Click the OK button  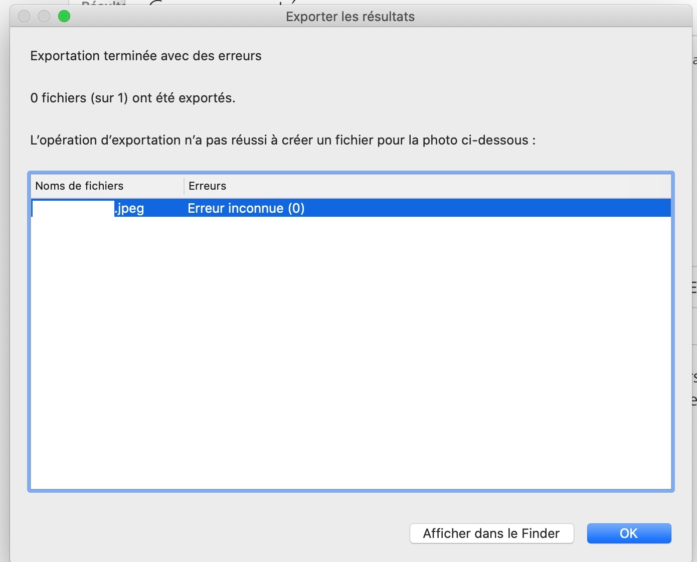coord(629,533)
